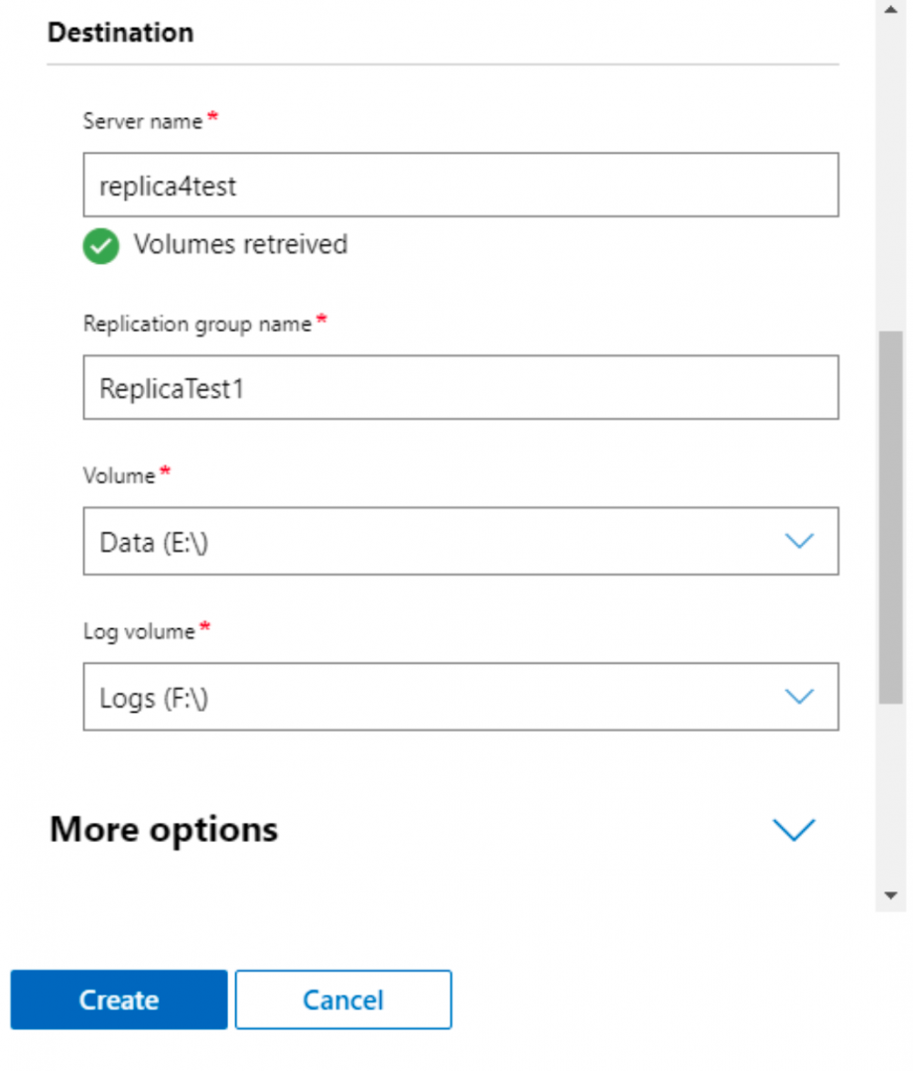
Task: Click the scrollbar down arrow
Action: coord(890,894)
